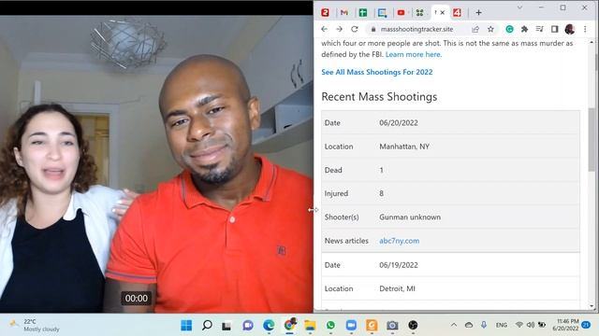Open File Explorer from taskbar

point(310,326)
